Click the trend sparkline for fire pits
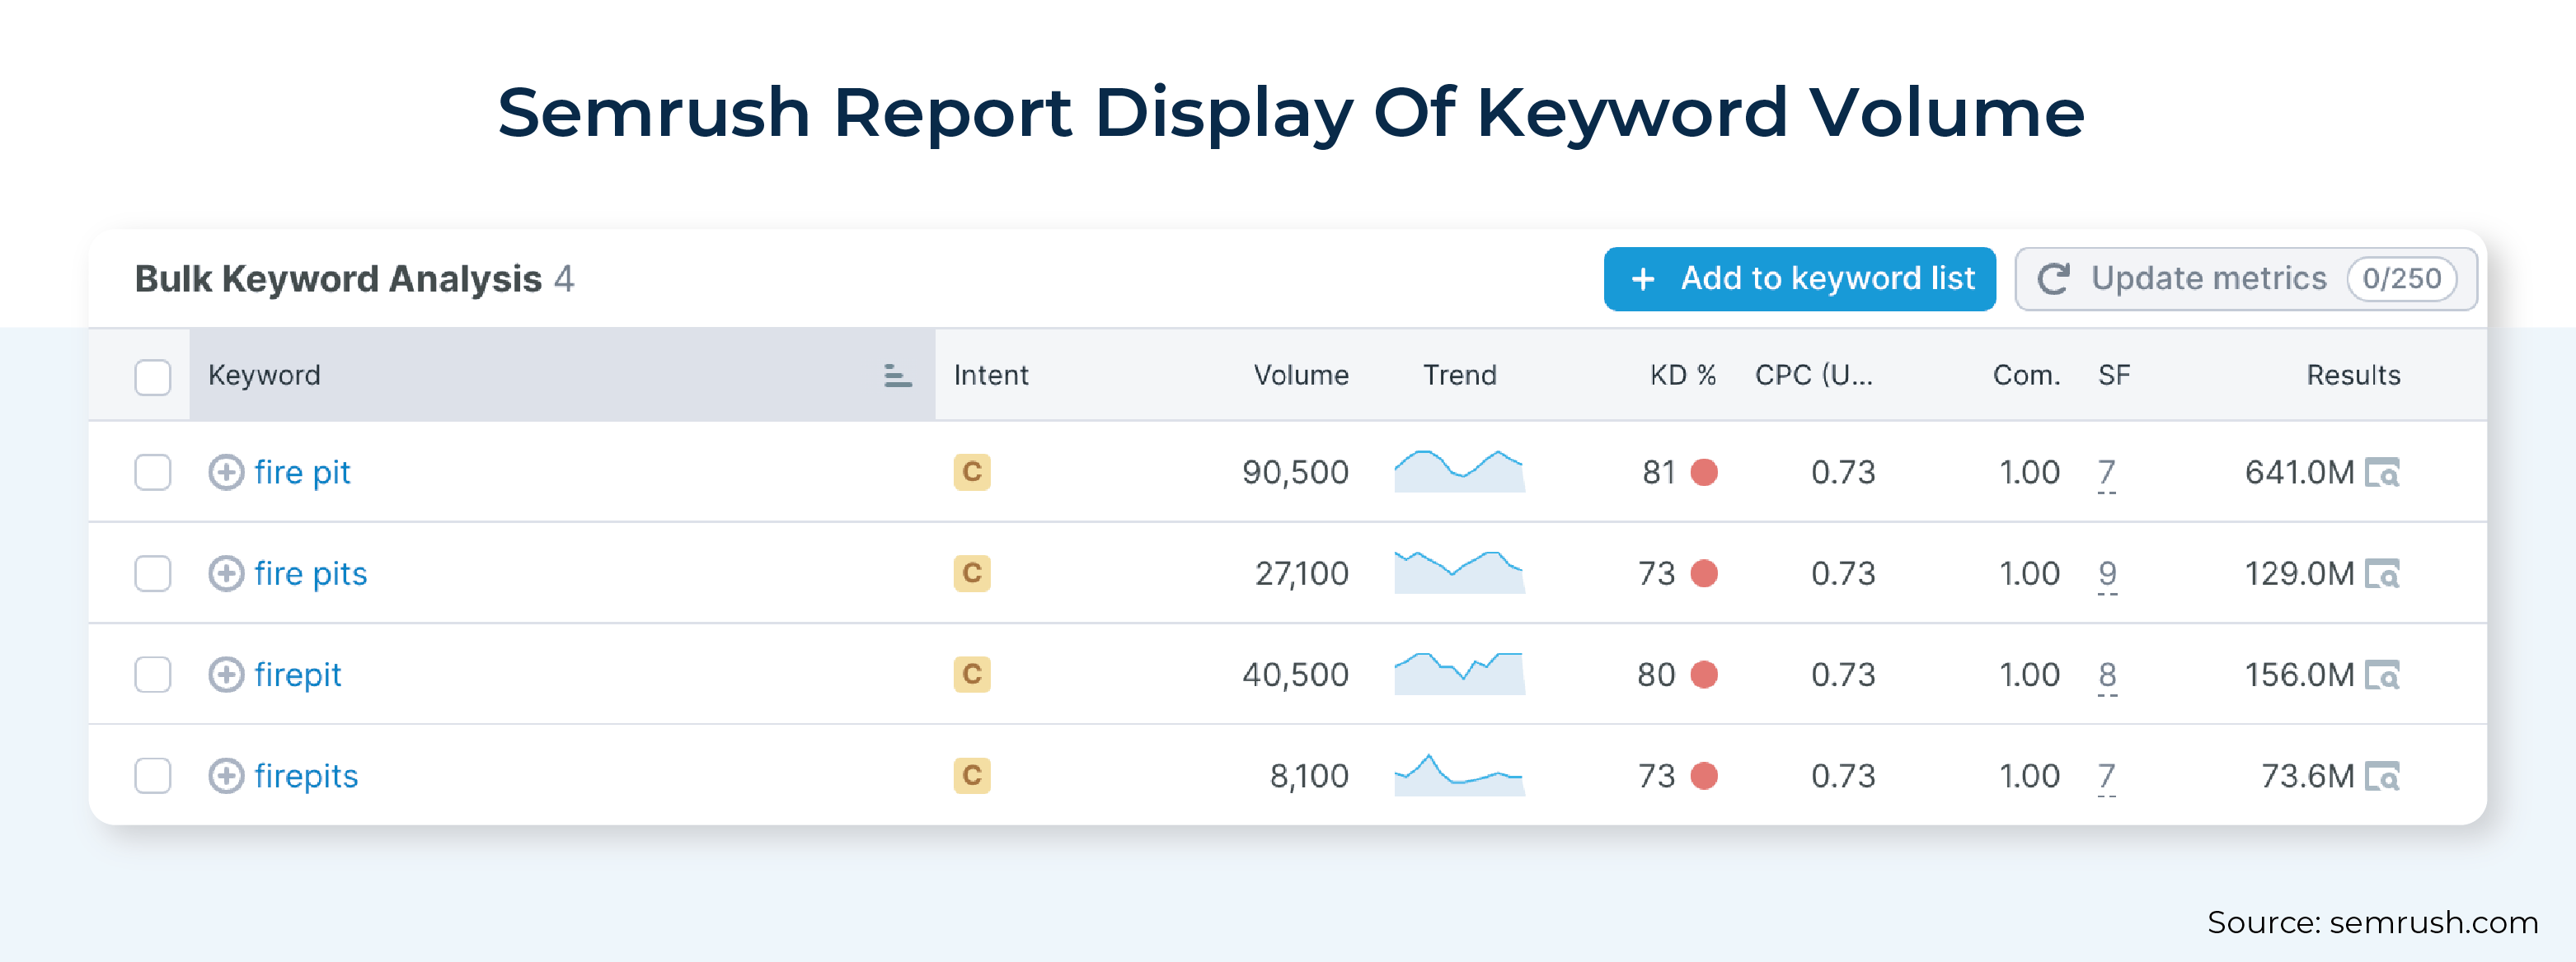Image resolution: width=2576 pixels, height=962 pixels. [x=1460, y=572]
